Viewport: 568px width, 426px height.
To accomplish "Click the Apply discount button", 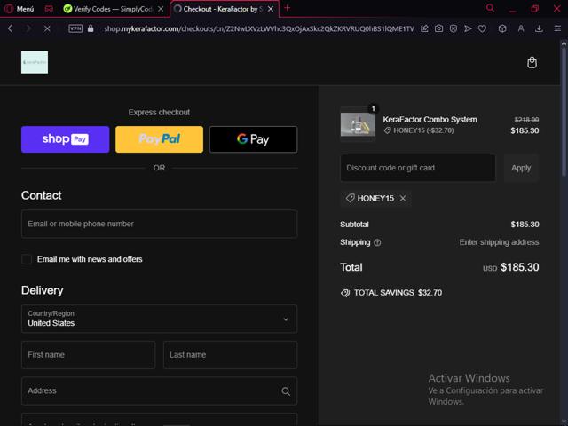I will coord(521,168).
